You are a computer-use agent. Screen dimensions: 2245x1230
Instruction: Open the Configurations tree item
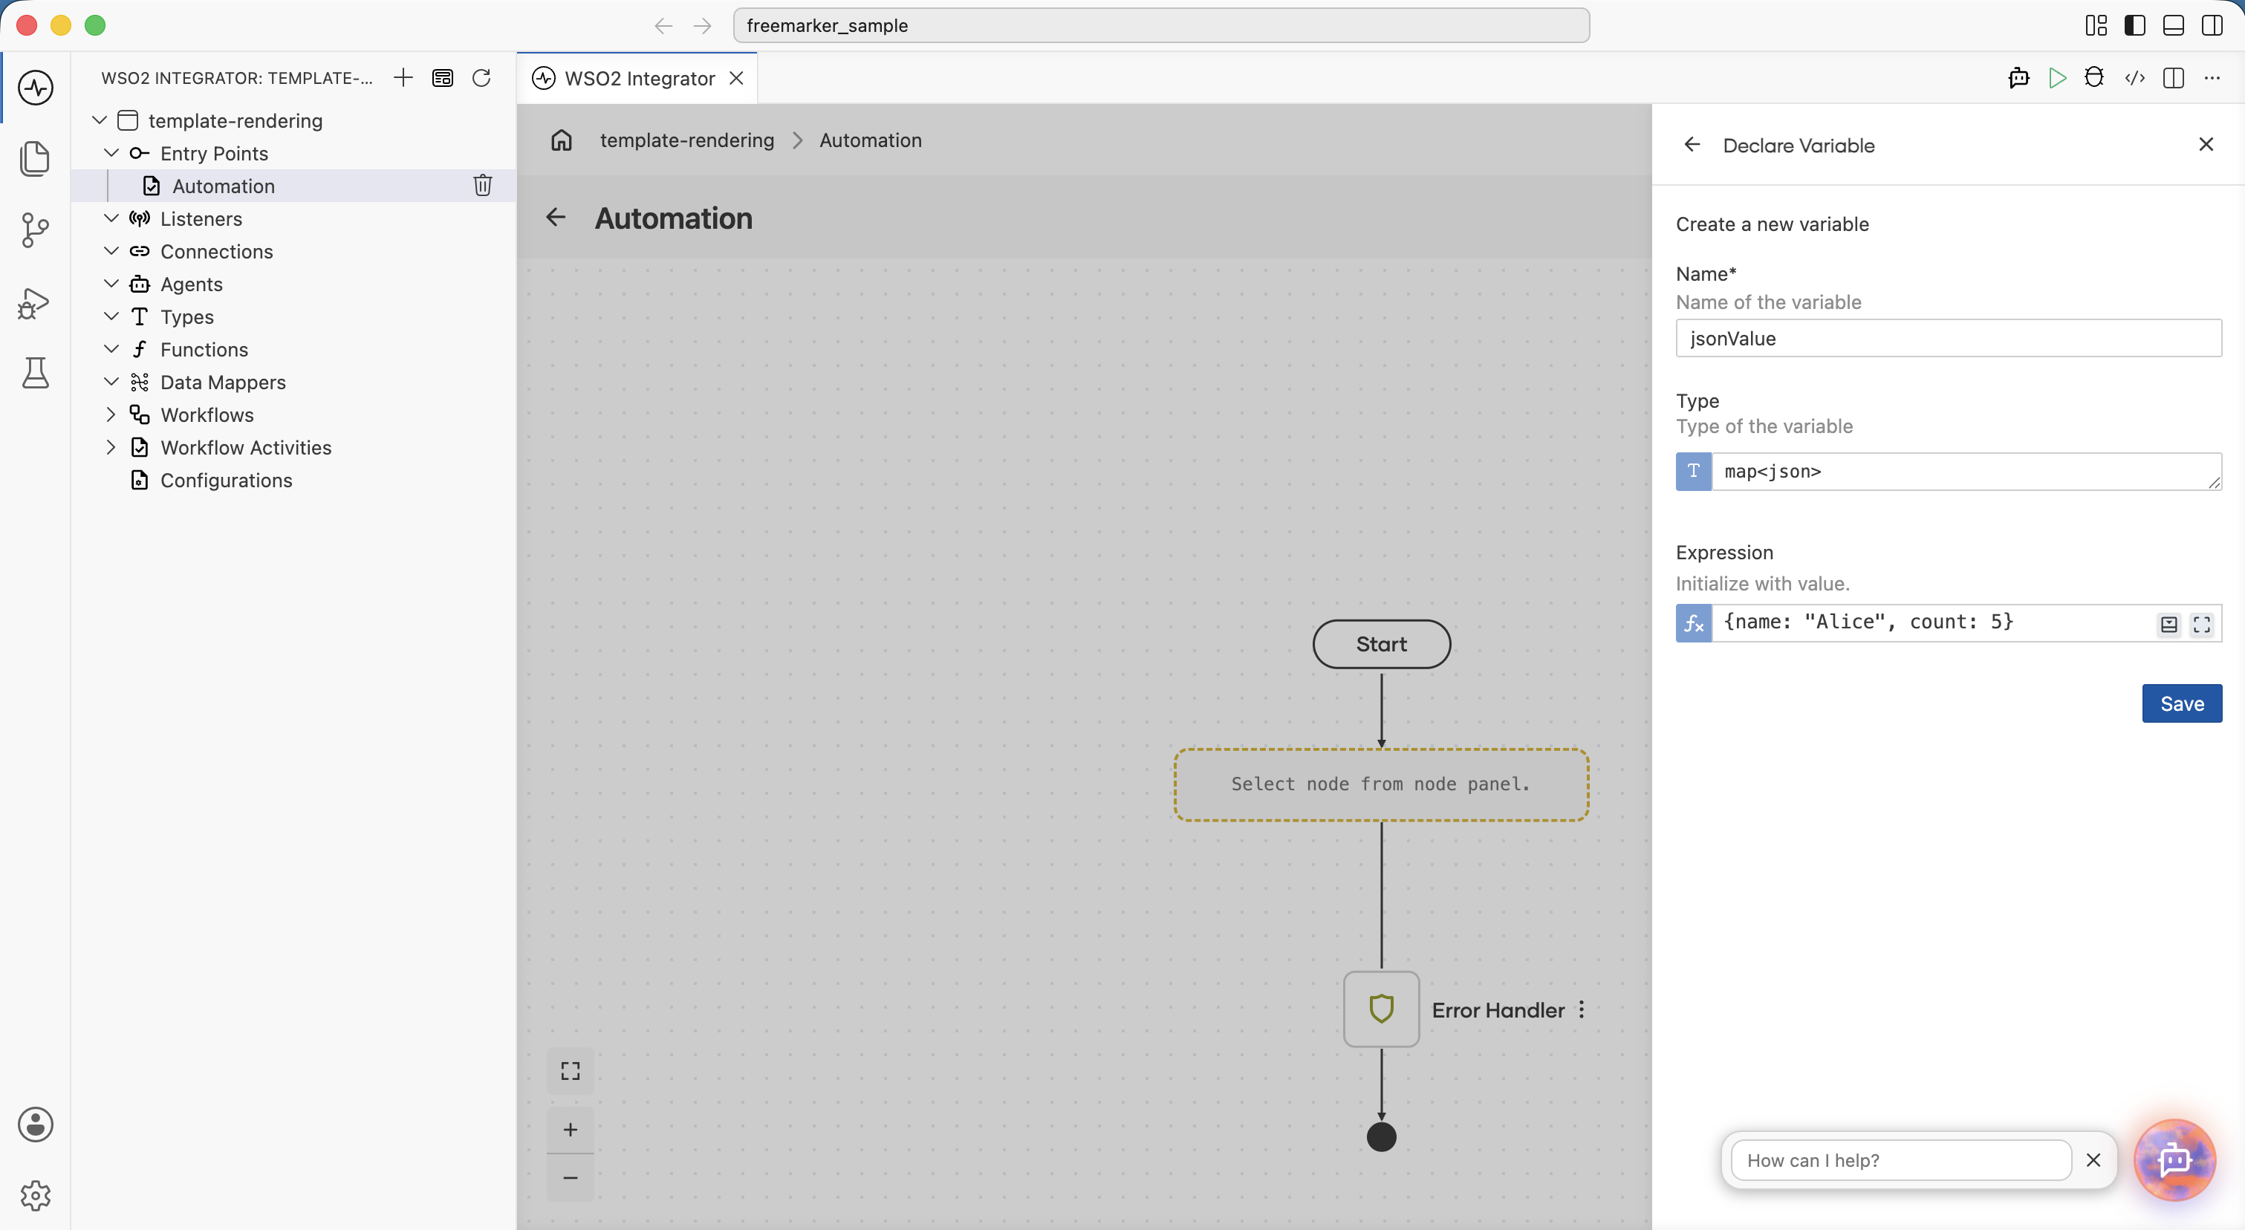226,480
